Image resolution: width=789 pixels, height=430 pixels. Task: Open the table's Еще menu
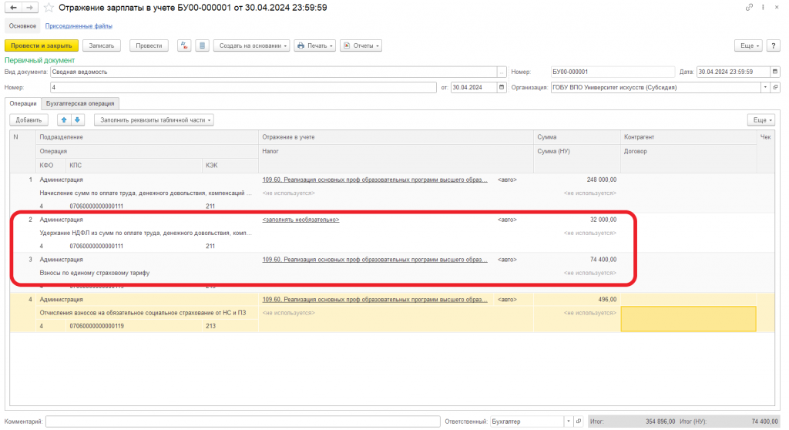point(762,120)
